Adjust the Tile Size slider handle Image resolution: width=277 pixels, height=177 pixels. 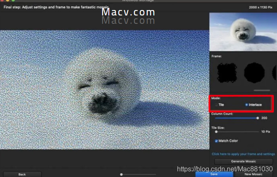[x=216, y=131]
